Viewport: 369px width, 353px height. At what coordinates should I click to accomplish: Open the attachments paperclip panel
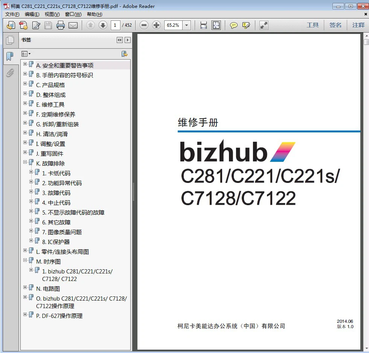(x=10, y=73)
